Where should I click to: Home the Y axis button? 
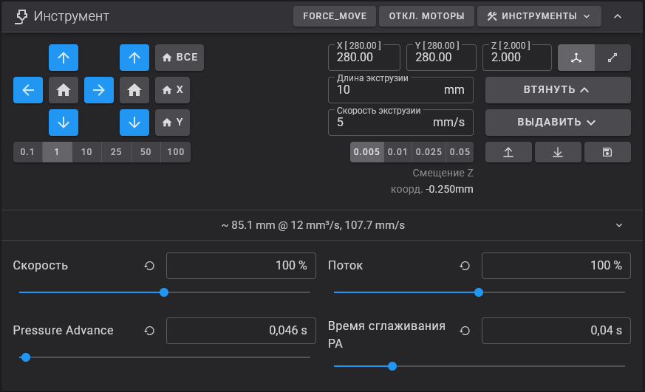pos(172,123)
